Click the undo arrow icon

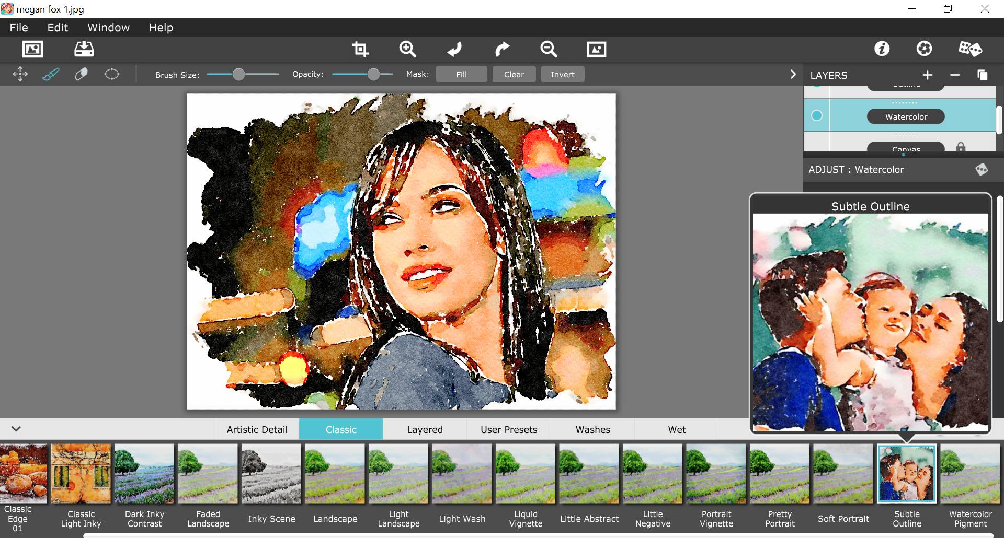click(454, 49)
